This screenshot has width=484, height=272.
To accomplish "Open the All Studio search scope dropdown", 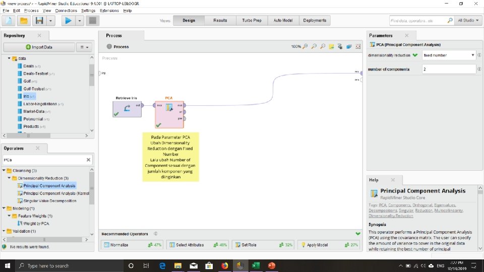I will pyautogui.click(x=468, y=21).
